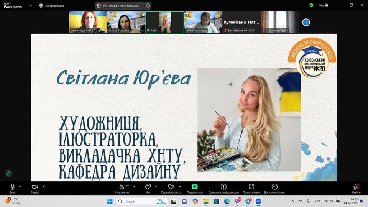Viewport: 368px width, 207px height.
Task: Click the Отреагировать reactions heart icon
Action: pyautogui.click(x=171, y=187)
